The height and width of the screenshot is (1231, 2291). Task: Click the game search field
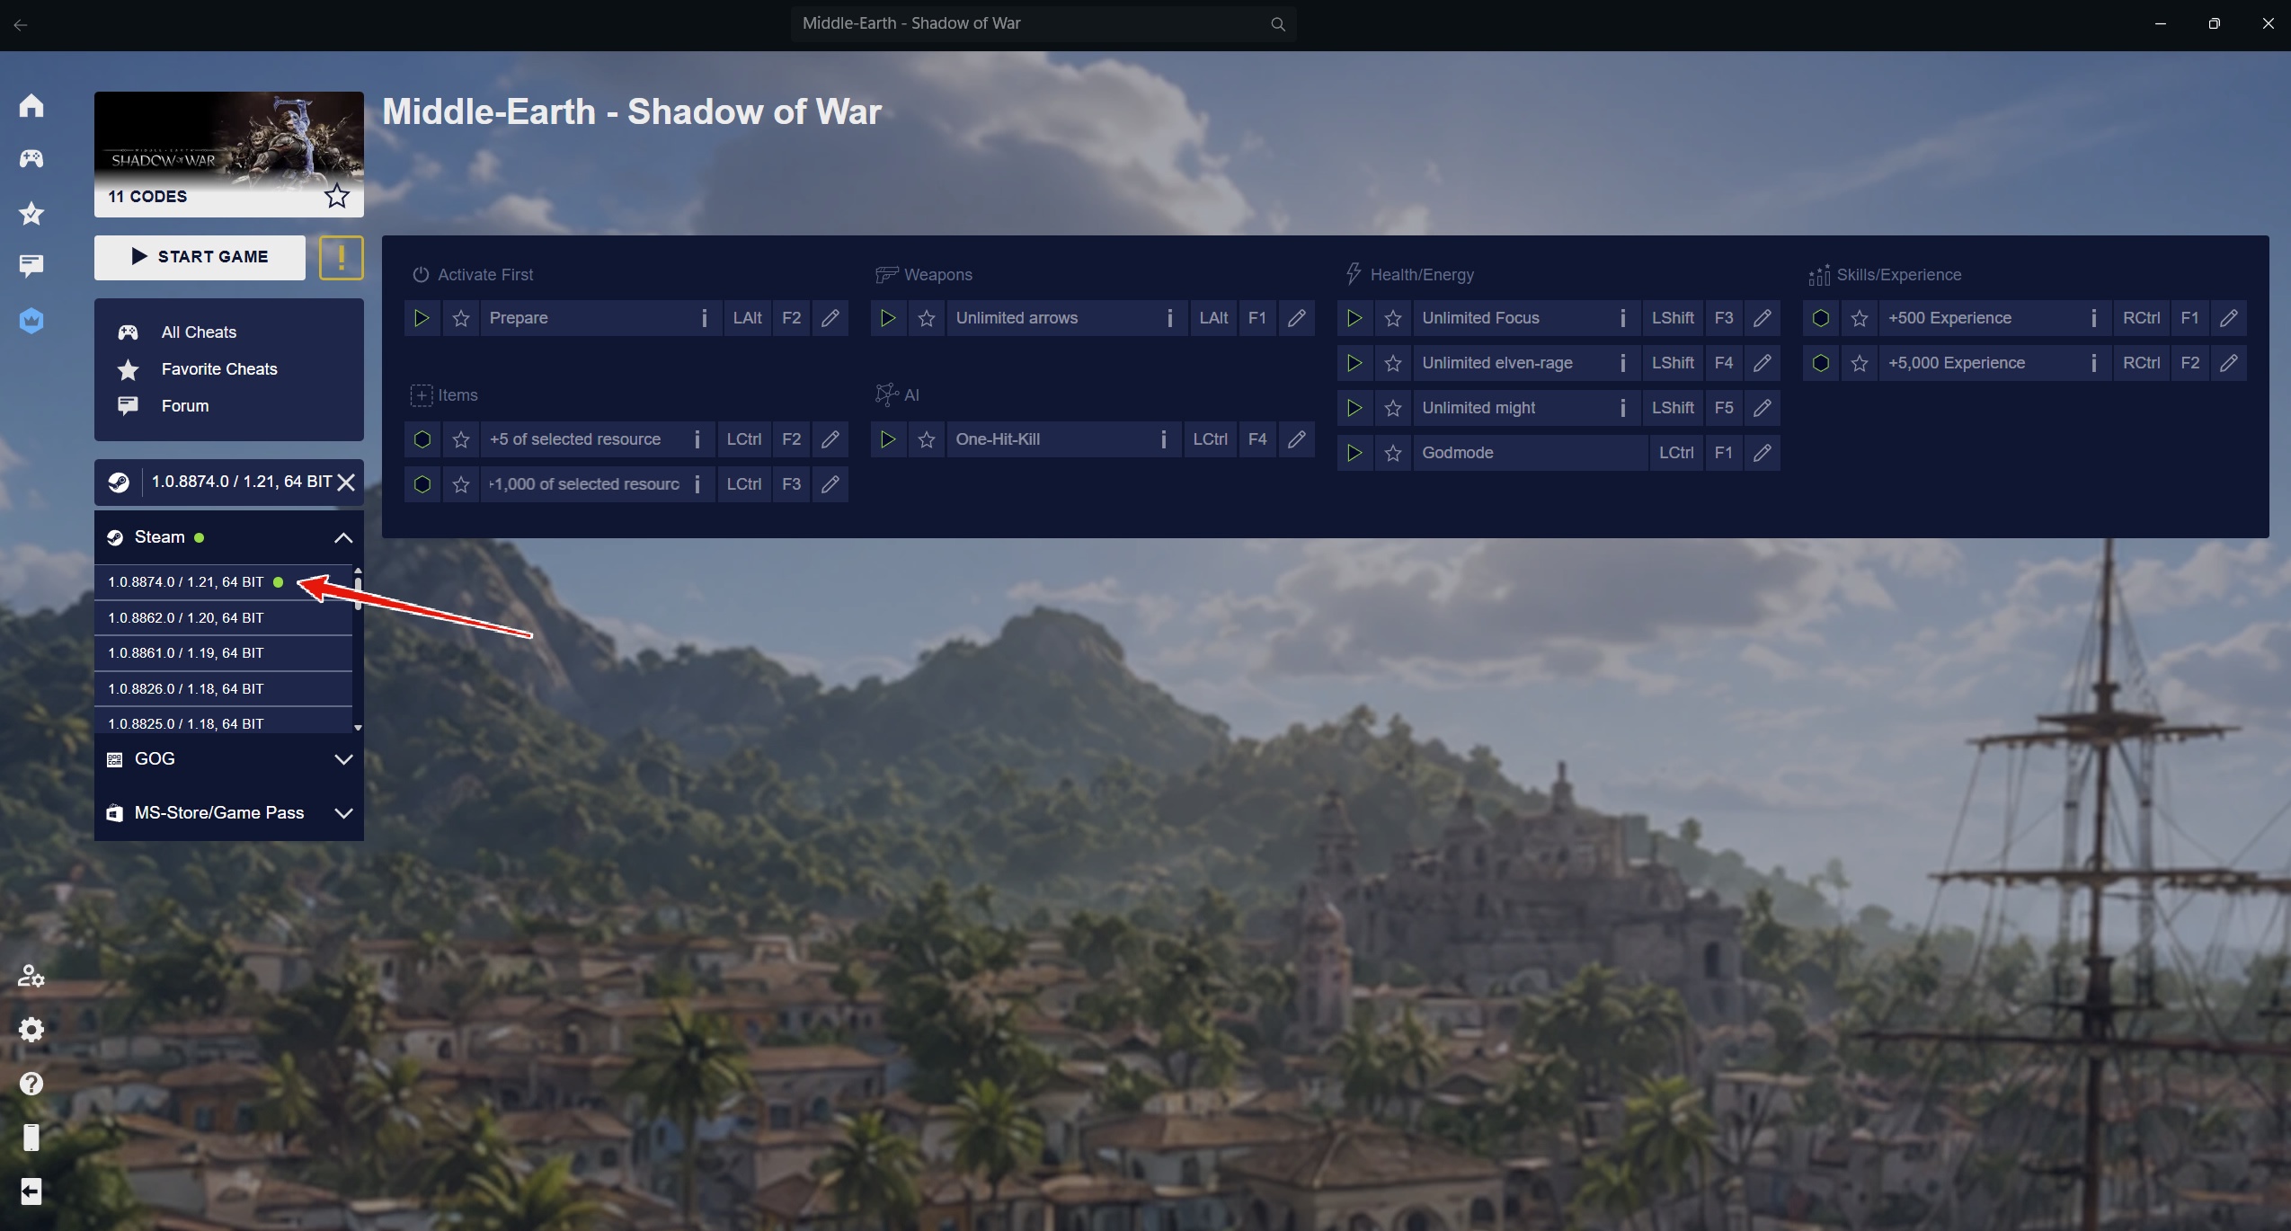(x=1043, y=24)
